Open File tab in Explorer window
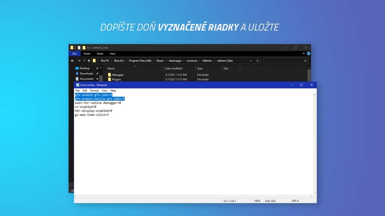Image resolution: width=385 pixels, height=216 pixels. click(74, 54)
